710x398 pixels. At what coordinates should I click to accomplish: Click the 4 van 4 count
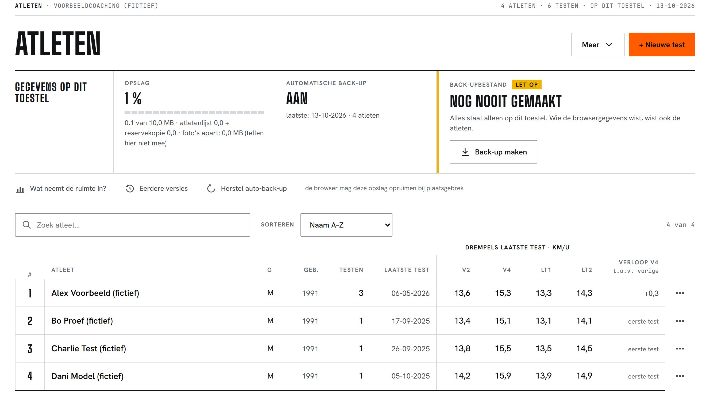(x=680, y=225)
